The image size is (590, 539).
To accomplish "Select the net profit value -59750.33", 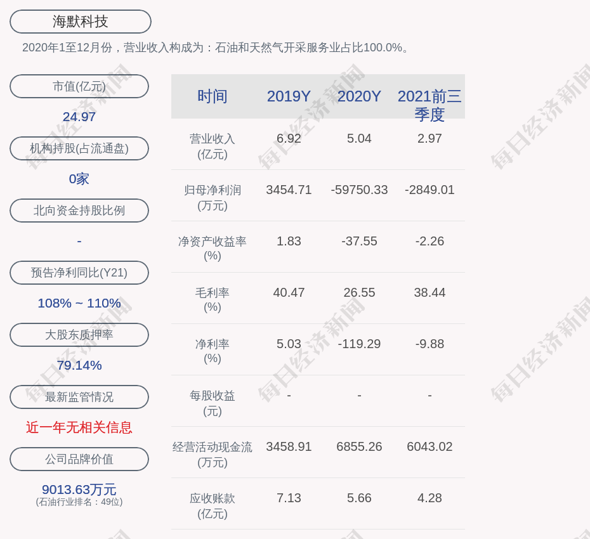I will click(359, 190).
